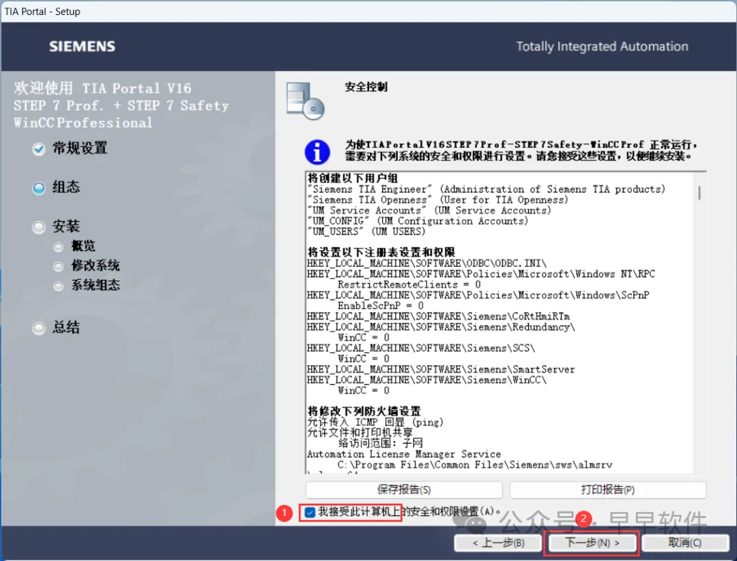Select the 概览 sub-step indicator
Viewport: 737px width, 561px height.
[x=58, y=246]
